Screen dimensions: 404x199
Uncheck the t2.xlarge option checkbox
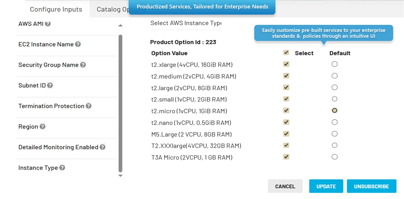tap(286, 64)
